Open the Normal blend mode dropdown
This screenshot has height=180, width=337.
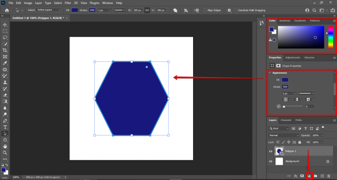tap(284, 136)
